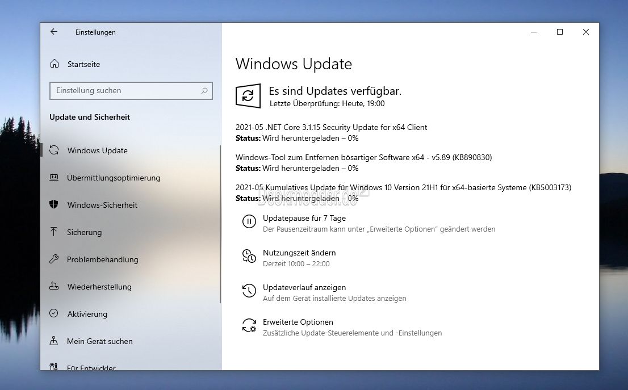The width and height of the screenshot is (628, 390).
Task: Focus the Einstellung suchen search field
Action: tap(131, 91)
